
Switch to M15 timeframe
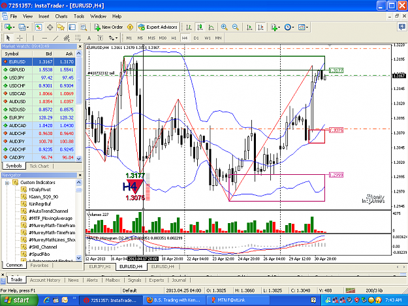[151, 38]
